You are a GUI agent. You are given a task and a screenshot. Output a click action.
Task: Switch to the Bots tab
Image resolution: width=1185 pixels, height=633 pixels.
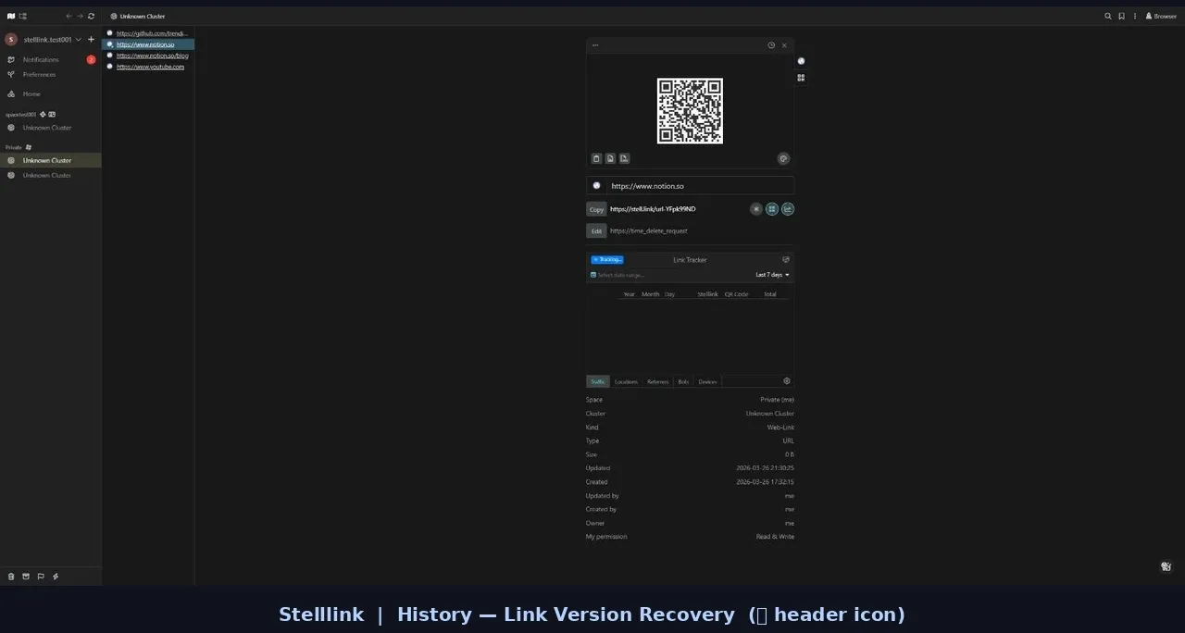point(683,381)
